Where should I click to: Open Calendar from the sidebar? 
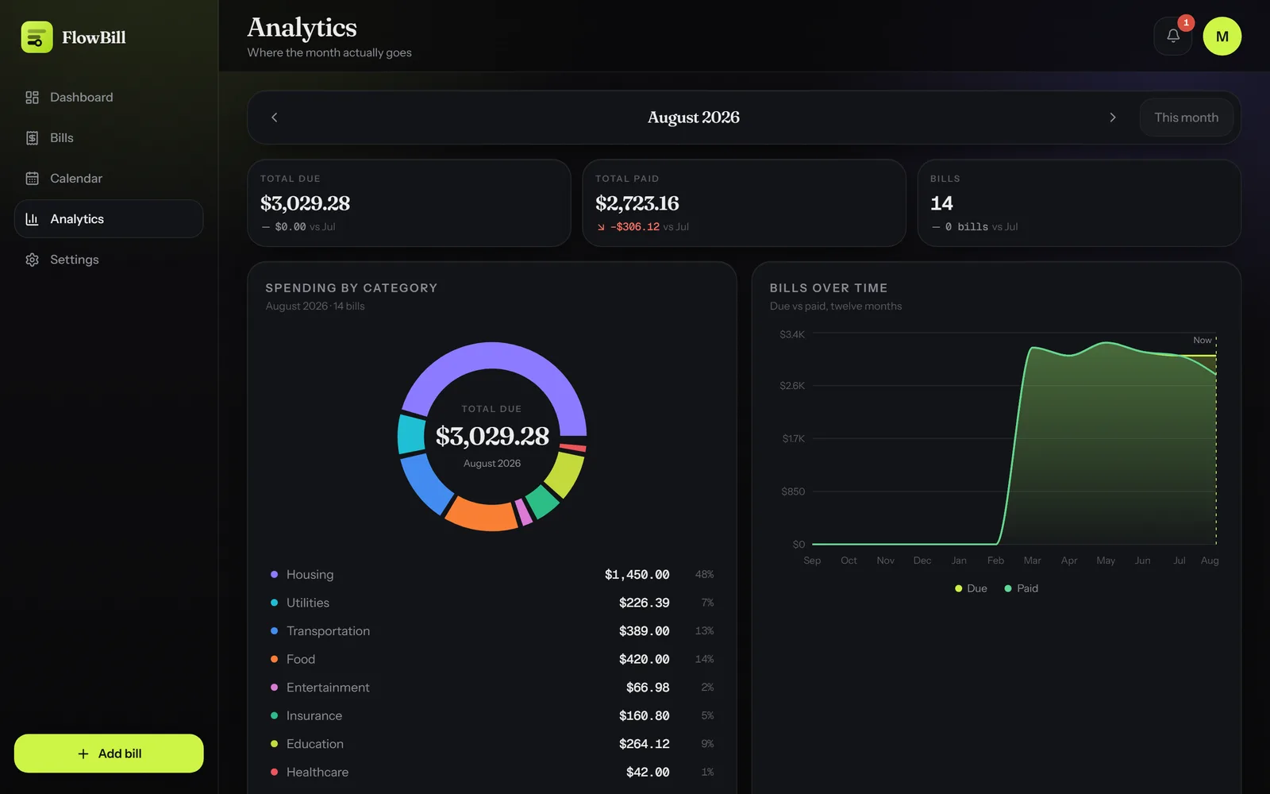pyautogui.click(x=109, y=178)
